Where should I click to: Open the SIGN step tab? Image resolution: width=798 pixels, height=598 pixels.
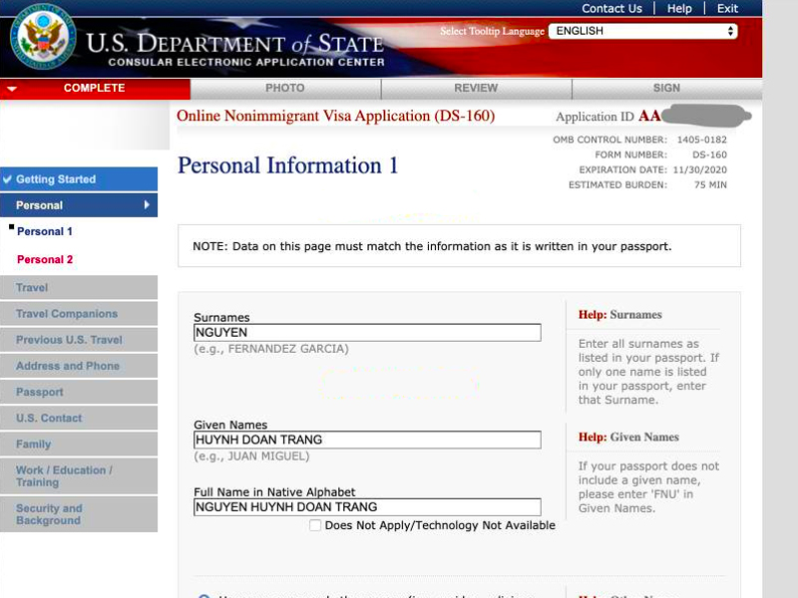pos(666,88)
